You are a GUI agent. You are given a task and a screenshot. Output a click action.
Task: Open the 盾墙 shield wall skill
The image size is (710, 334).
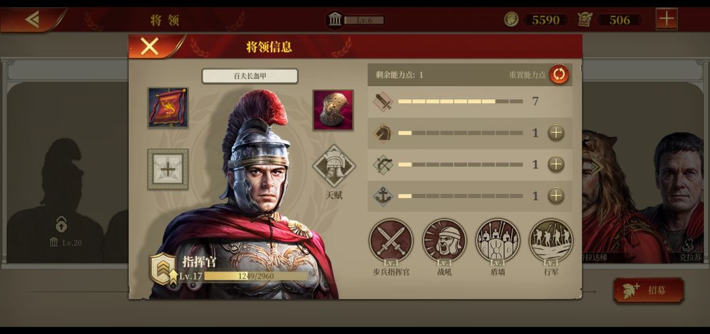click(498, 241)
